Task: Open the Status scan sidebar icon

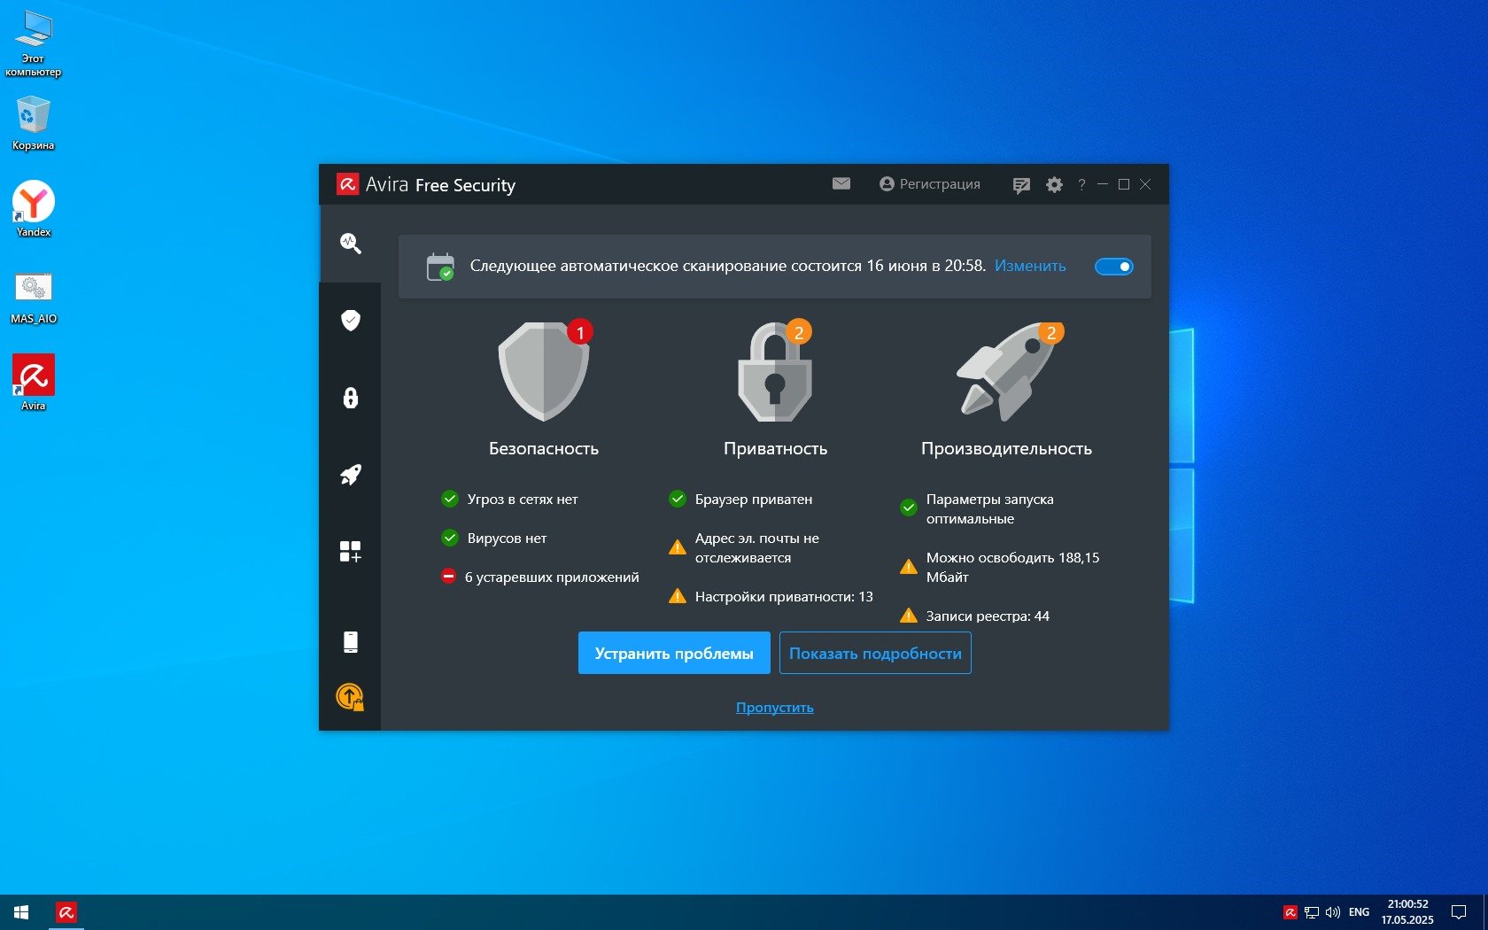Action: coord(350,244)
